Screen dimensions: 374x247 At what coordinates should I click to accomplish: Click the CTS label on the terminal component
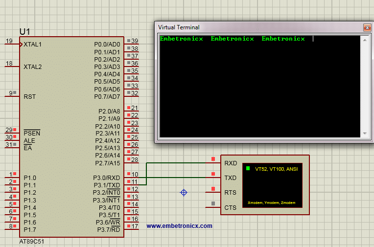pos(231,208)
